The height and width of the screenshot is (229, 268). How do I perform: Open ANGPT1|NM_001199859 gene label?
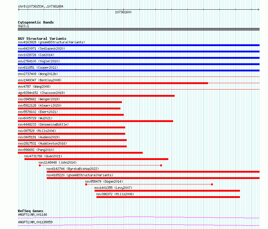click(x=35, y=222)
